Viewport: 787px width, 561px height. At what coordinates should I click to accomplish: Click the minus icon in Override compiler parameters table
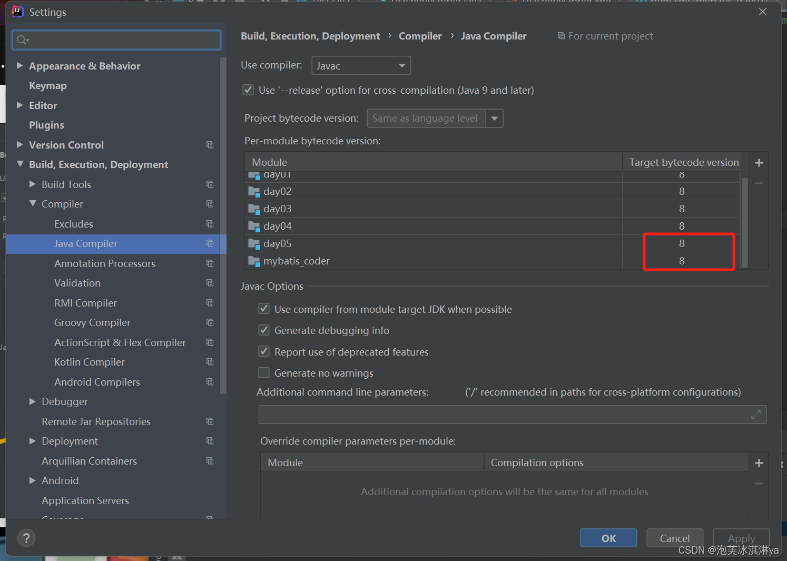(759, 483)
